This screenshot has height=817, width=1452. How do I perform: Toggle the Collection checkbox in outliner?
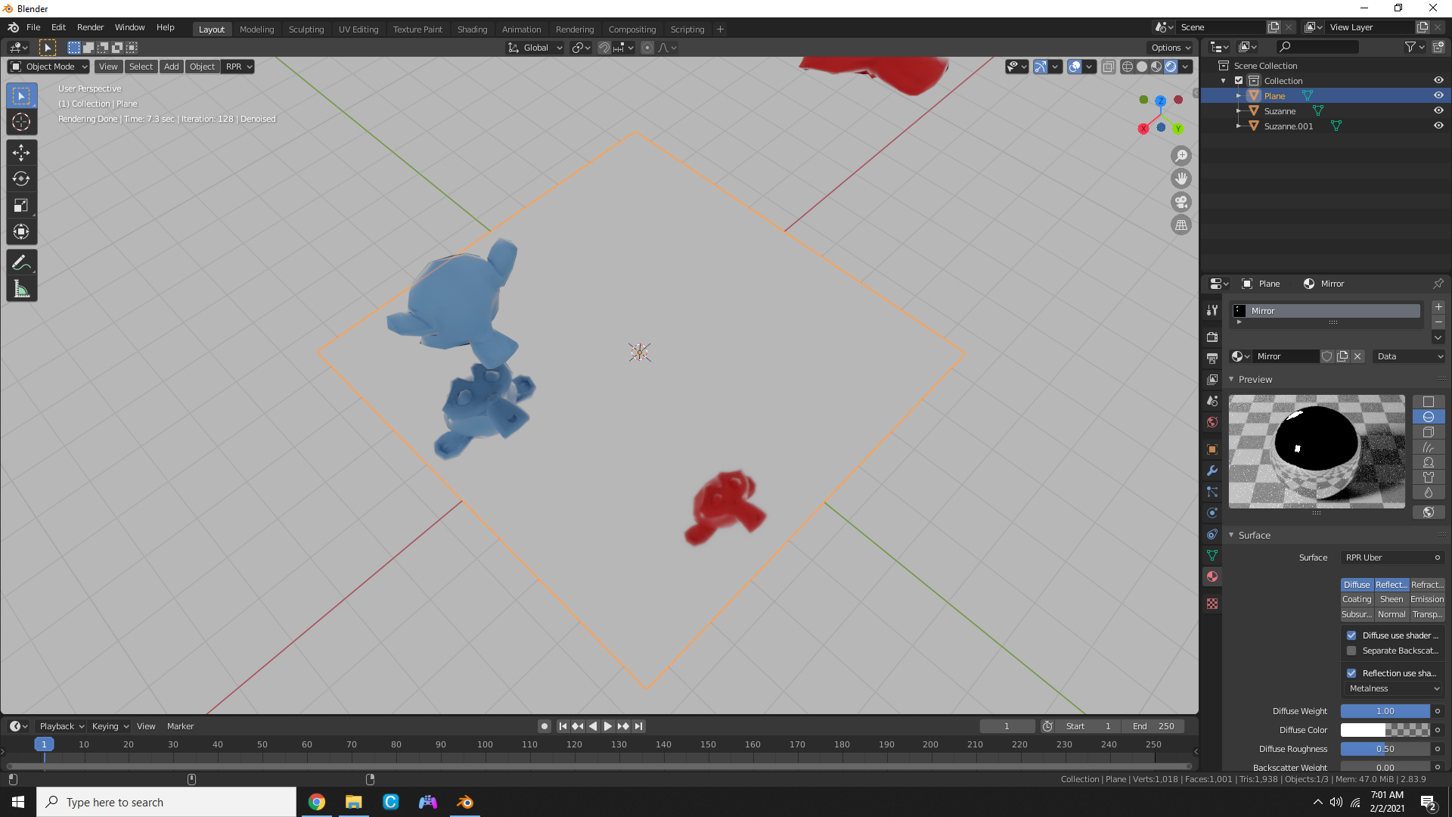pos(1239,81)
